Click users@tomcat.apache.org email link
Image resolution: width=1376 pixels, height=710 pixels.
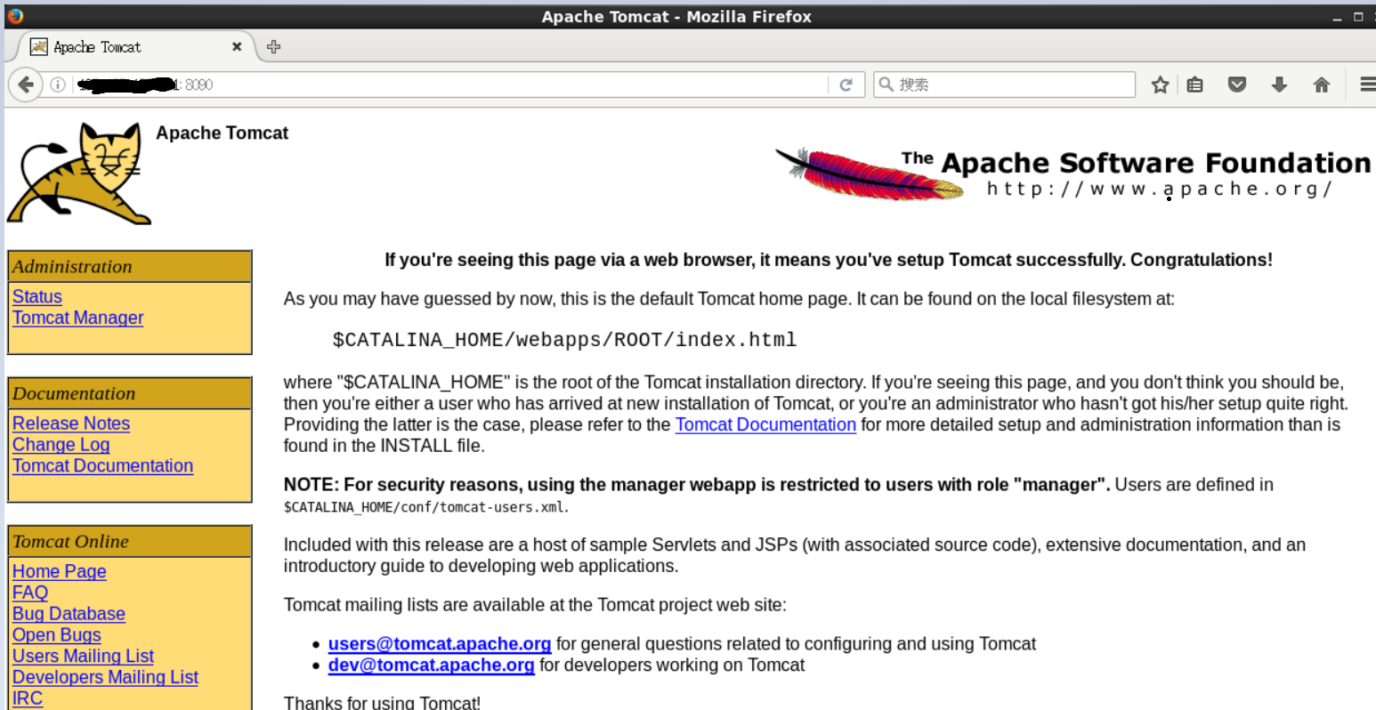[x=440, y=643]
